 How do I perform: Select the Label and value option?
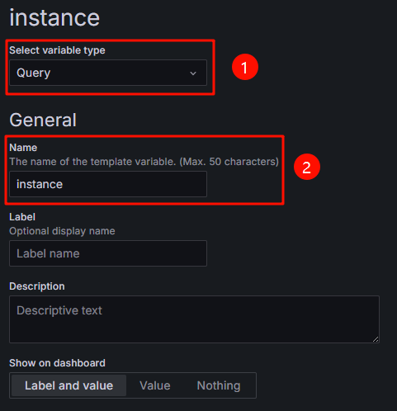69,385
